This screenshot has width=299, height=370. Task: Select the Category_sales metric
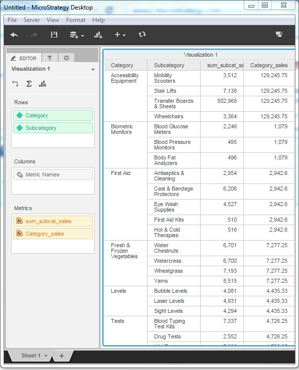[53, 234]
